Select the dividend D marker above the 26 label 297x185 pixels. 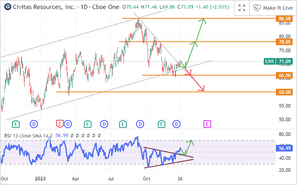click(x=177, y=124)
